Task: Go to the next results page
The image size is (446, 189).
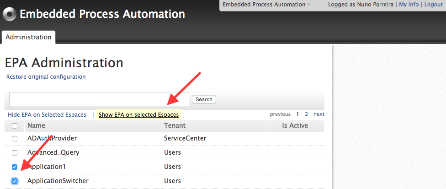Action: point(319,114)
